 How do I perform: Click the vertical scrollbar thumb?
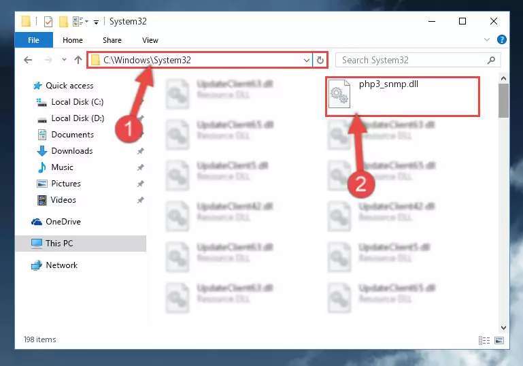click(x=503, y=101)
